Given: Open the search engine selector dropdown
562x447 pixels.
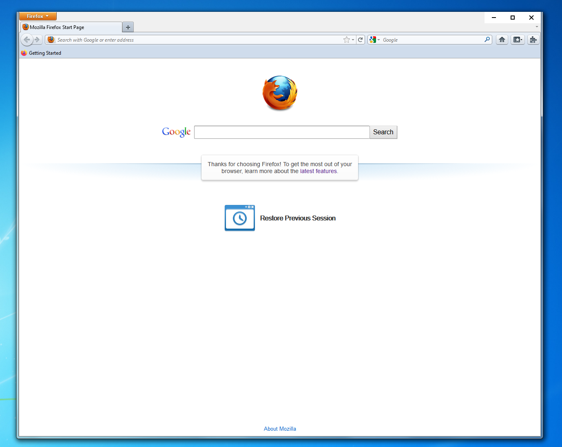Looking at the screenshot, I should [374, 40].
